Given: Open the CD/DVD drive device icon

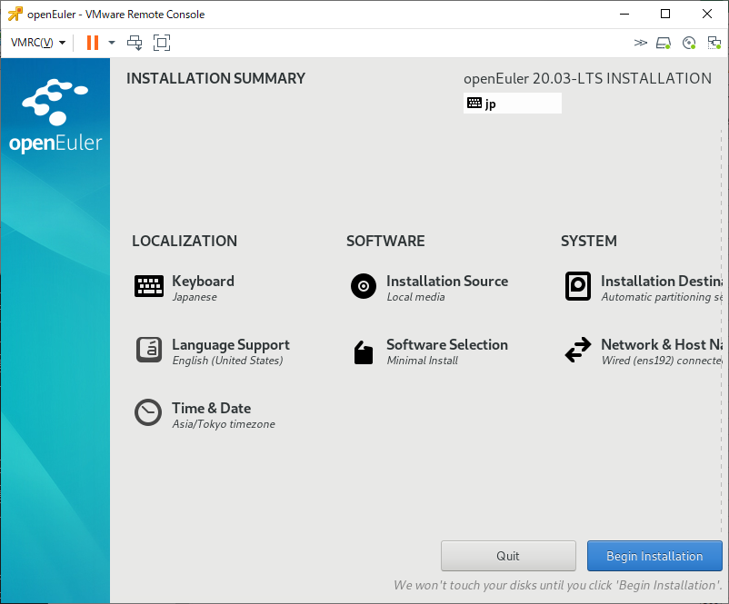Looking at the screenshot, I should 689,44.
